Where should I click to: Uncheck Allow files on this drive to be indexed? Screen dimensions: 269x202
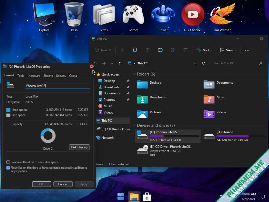click(8, 168)
